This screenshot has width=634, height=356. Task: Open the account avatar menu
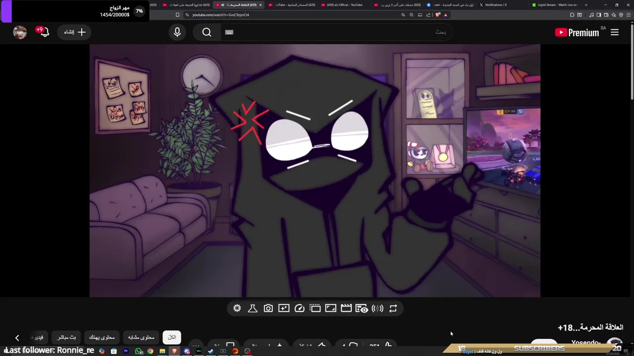click(x=20, y=32)
